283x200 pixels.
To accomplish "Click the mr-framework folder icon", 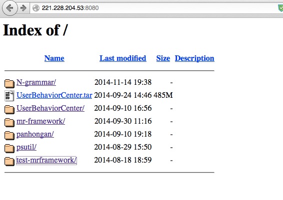I will (9, 122).
